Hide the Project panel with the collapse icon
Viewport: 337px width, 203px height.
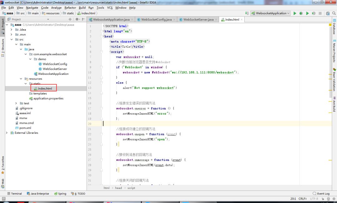click(83, 19)
